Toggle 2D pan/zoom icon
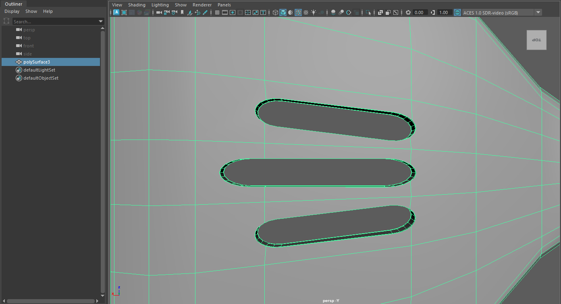561x304 pixels. [197, 12]
